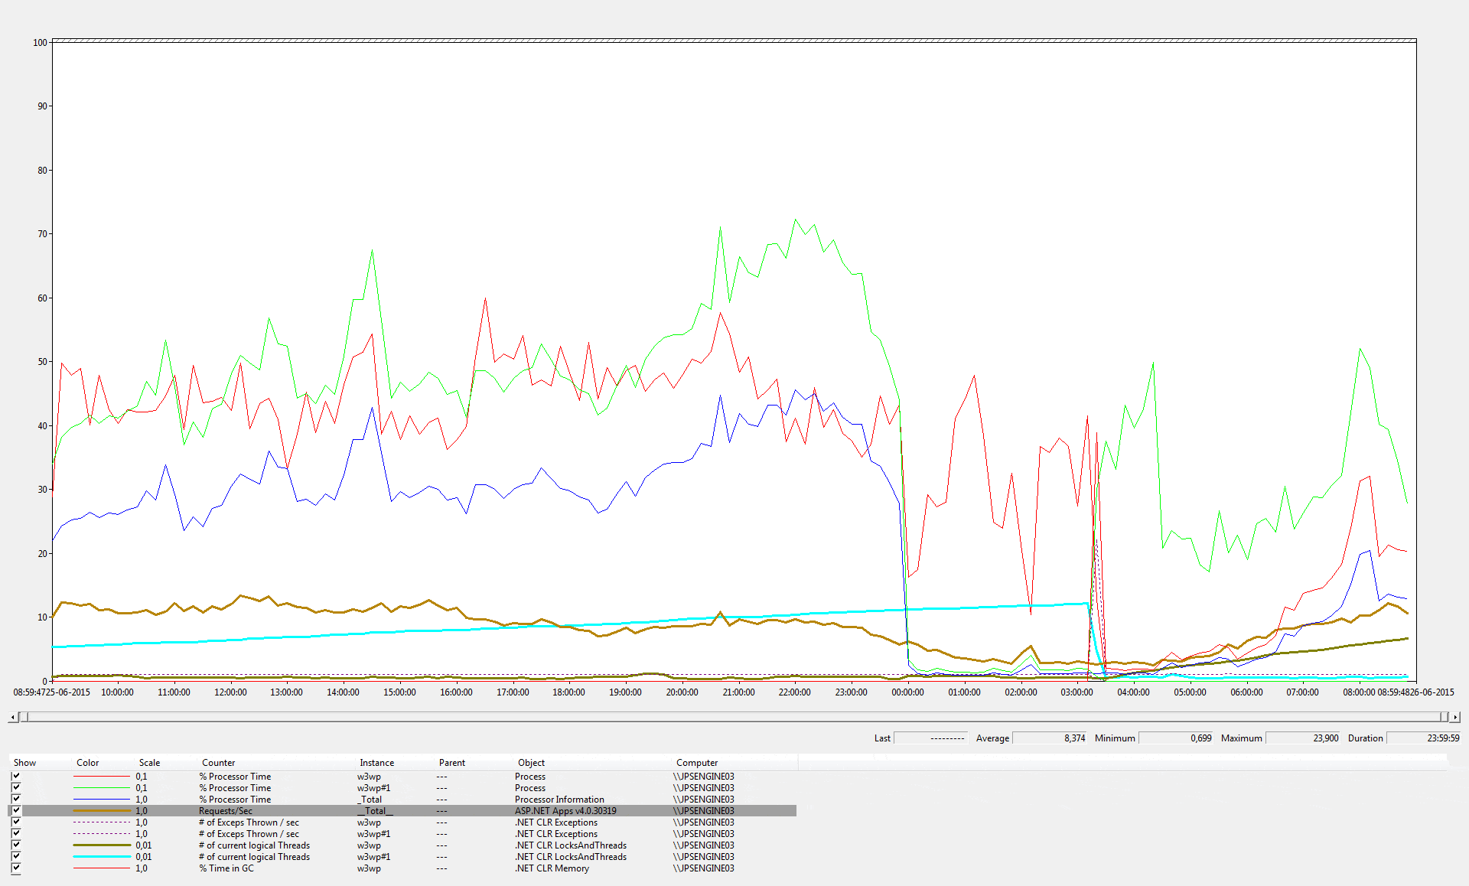
Task: Sort the legend by the Instance column header
Action: click(376, 763)
